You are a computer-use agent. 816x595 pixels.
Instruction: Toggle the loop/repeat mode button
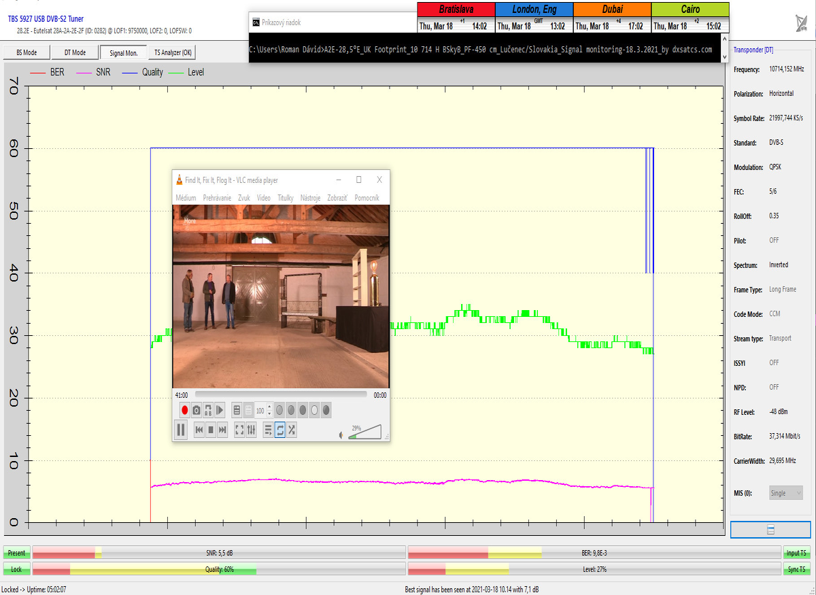point(279,430)
